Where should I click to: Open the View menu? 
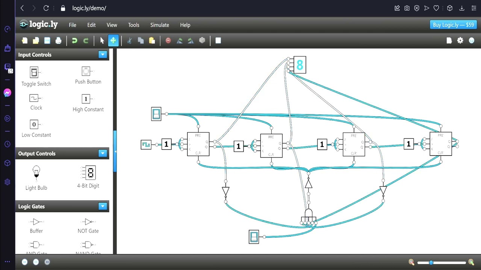tap(112, 25)
